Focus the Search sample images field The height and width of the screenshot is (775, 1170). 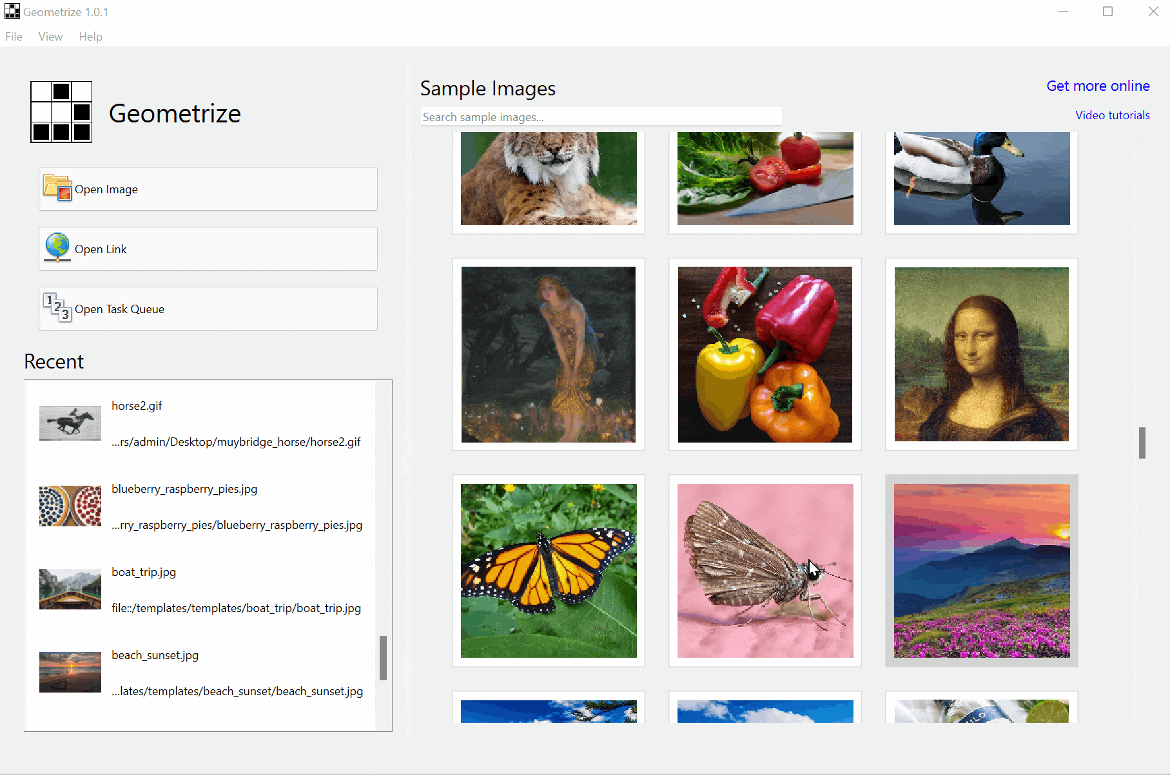click(x=601, y=117)
